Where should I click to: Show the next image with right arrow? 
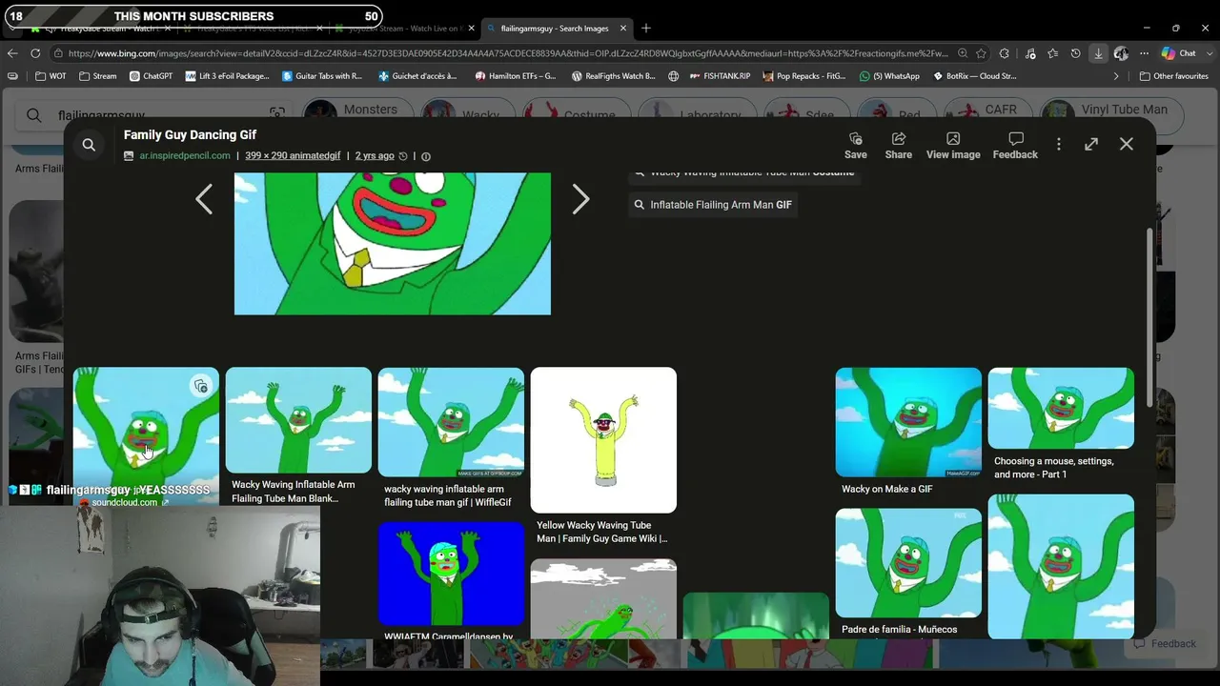pos(580,199)
